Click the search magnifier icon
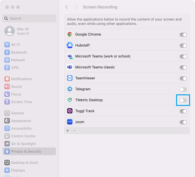 [x=6, y=18]
